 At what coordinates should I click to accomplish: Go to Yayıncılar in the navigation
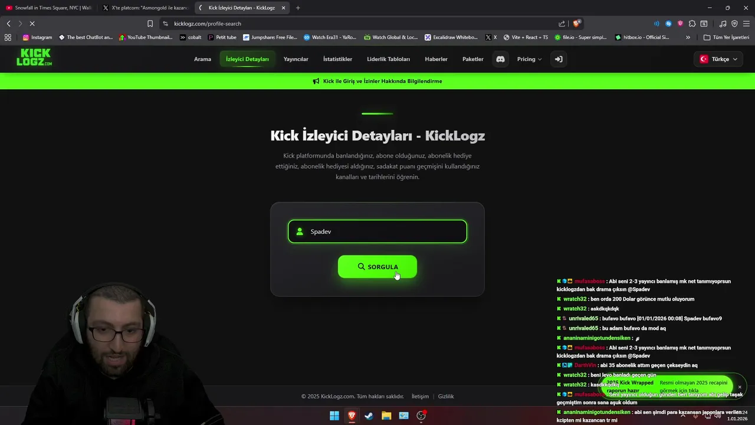click(x=296, y=59)
